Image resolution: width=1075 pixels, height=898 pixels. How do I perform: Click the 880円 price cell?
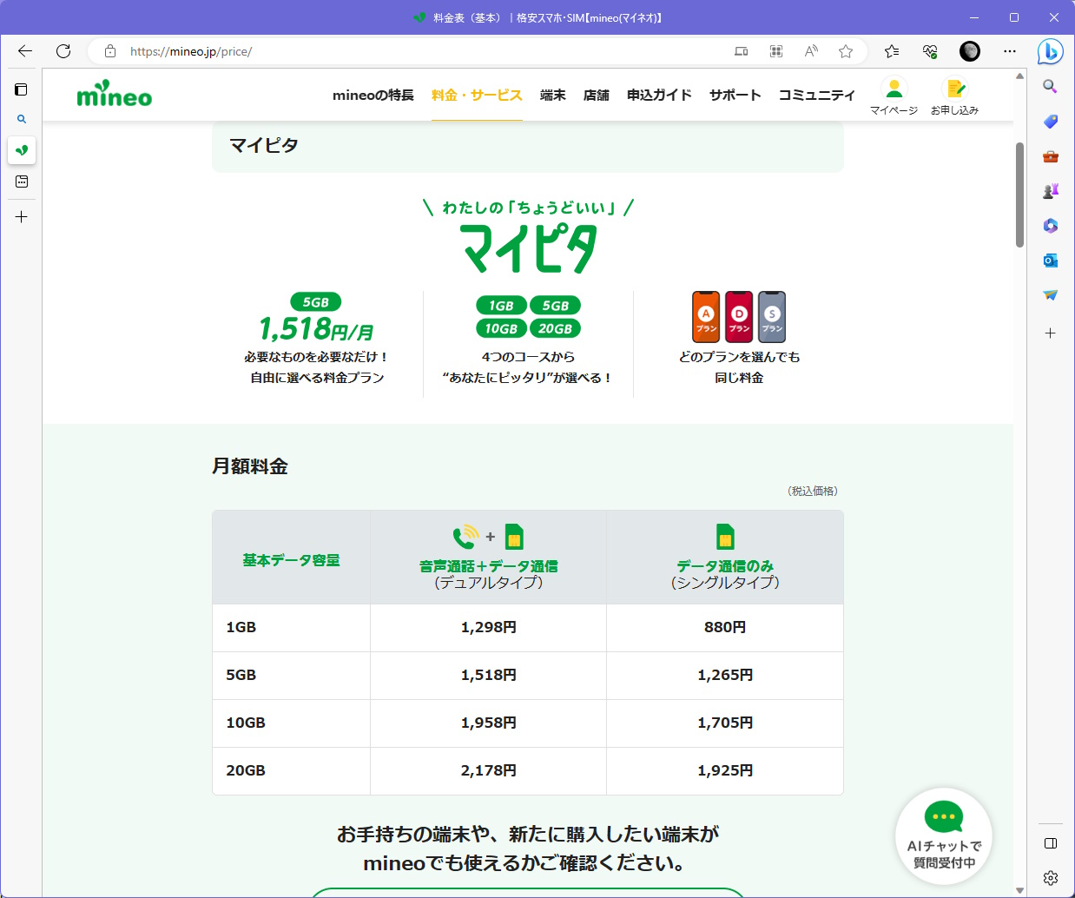pyautogui.click(x=725, y=627)
